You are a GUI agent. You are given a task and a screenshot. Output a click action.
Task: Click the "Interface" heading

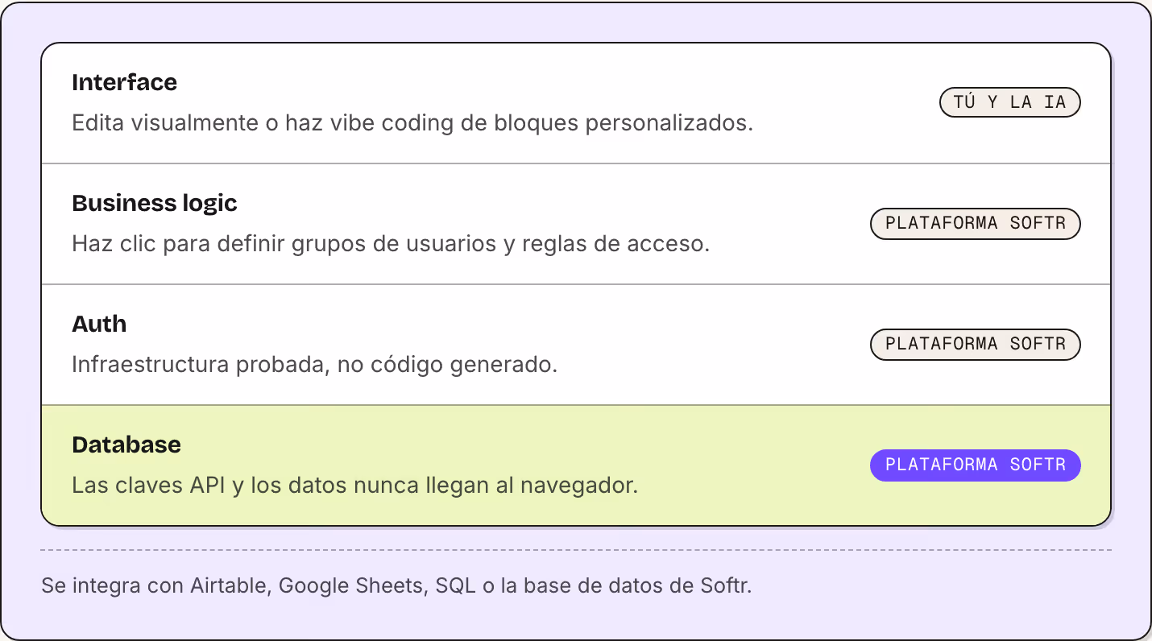124,82
